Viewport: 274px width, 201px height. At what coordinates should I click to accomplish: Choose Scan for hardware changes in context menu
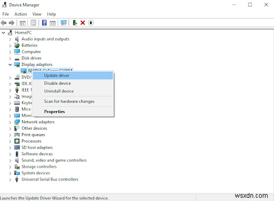click(x=73, y=101)
